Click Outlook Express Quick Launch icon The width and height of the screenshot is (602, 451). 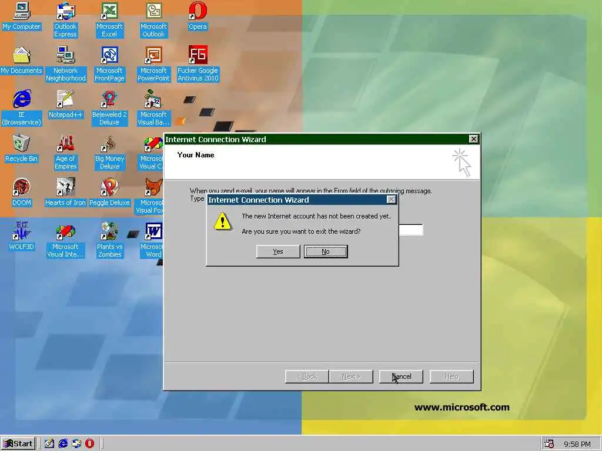[x=76, y=444]
